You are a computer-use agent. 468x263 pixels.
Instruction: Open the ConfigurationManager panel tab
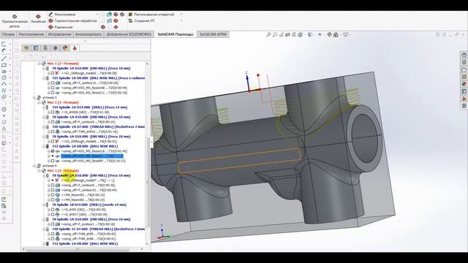click(45, 48)
